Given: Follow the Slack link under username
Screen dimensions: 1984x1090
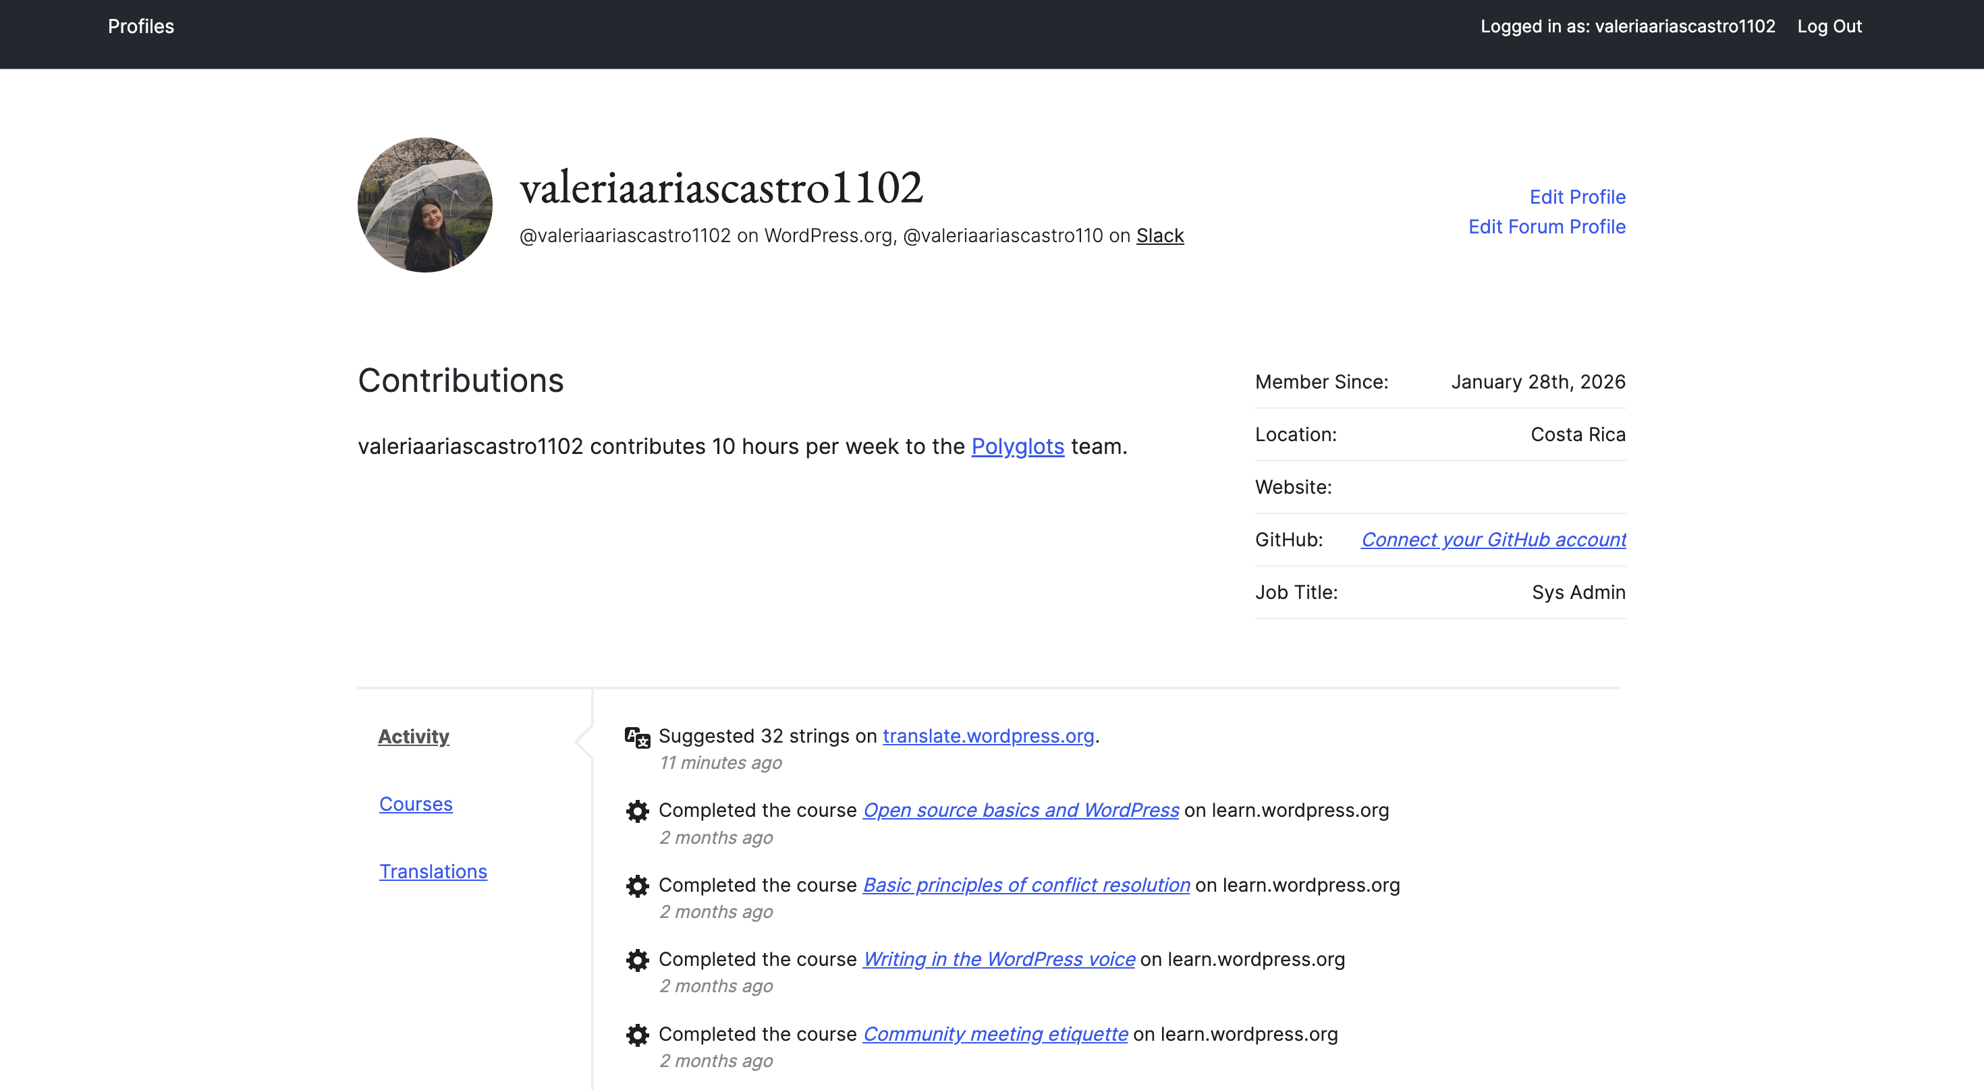Looking at the screenshot, I should (1160, 235).
